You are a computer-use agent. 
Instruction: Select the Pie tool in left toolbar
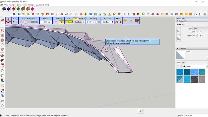click(2, 50)
